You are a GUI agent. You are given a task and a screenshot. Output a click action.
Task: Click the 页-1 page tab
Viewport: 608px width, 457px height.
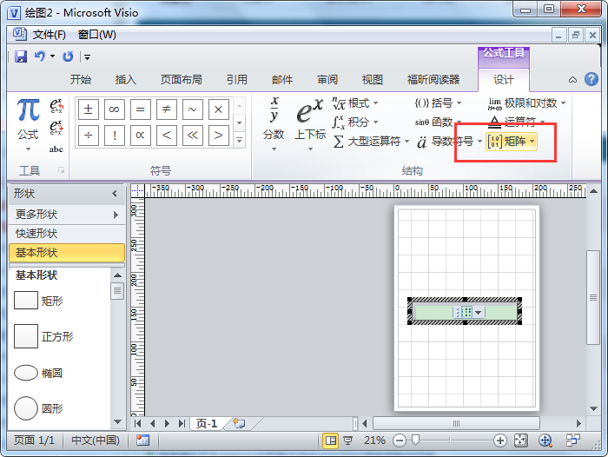point(207,423)
